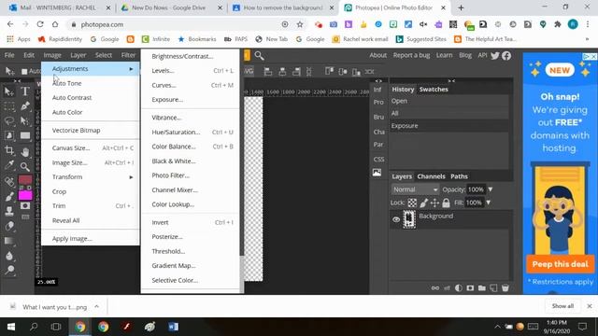Select the Brush tool
Viewport: 598px width, 336px height.
[9, 197]
